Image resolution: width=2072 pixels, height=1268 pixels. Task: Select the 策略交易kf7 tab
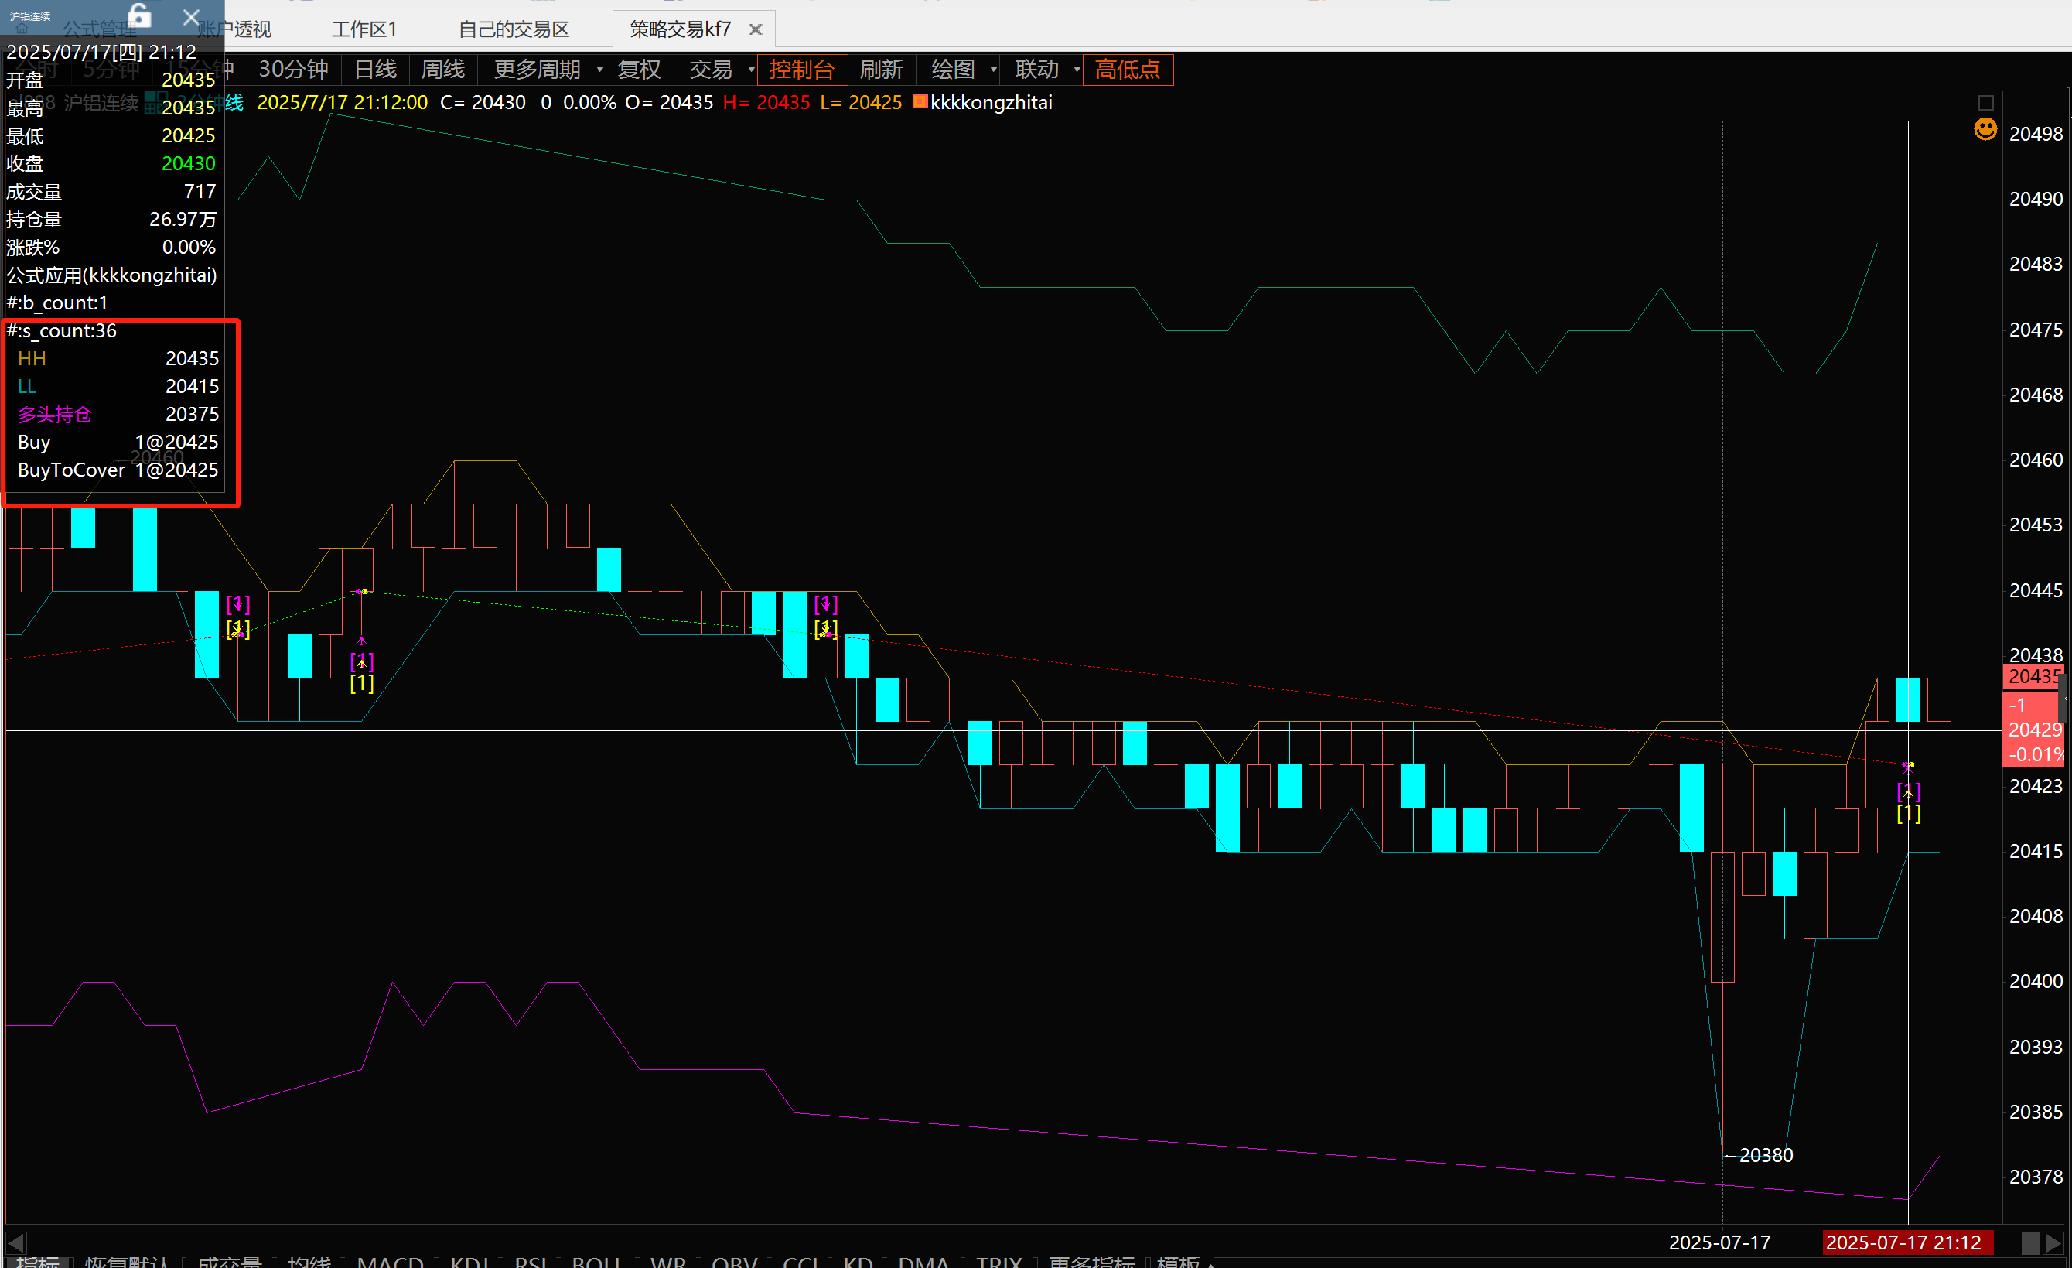pyautogui.click(x=680, y=29)
